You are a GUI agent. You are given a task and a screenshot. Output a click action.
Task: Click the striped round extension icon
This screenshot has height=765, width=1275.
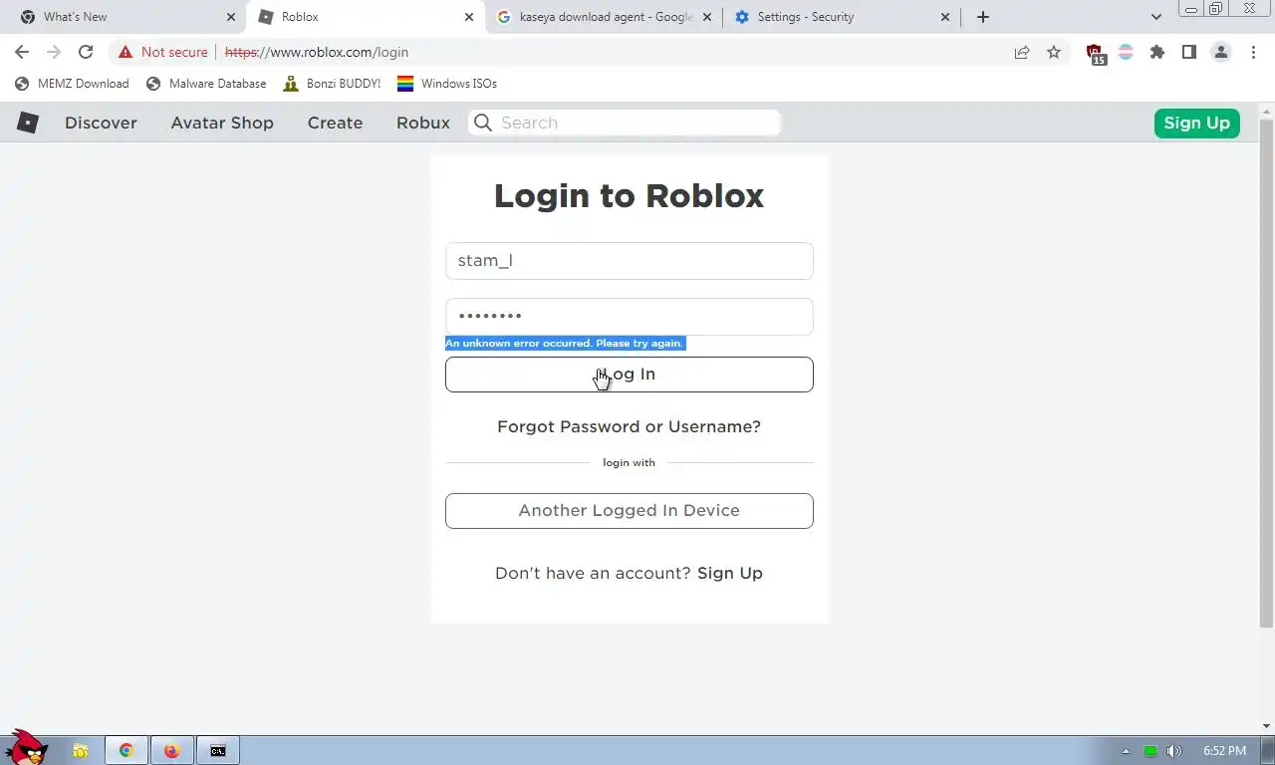(1126, 52)
